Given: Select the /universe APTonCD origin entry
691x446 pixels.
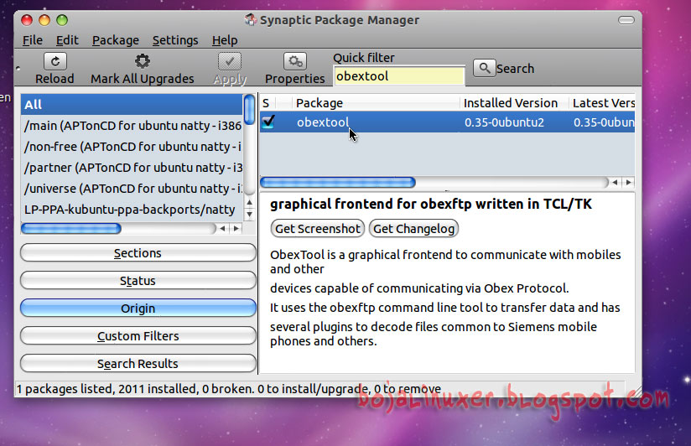Looking at the screenshot, I should coord(132,188).
